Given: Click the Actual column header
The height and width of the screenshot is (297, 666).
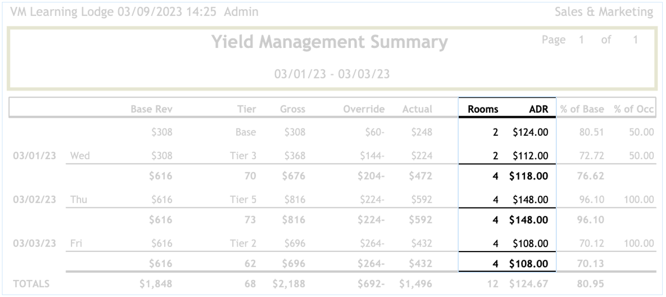Looking at the screenshot, I should [417, 109].
